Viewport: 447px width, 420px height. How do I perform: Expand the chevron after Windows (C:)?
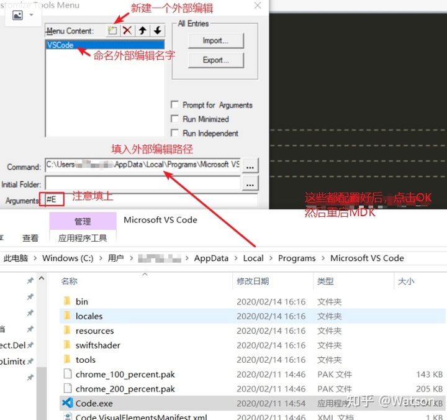tap(101, 258)
